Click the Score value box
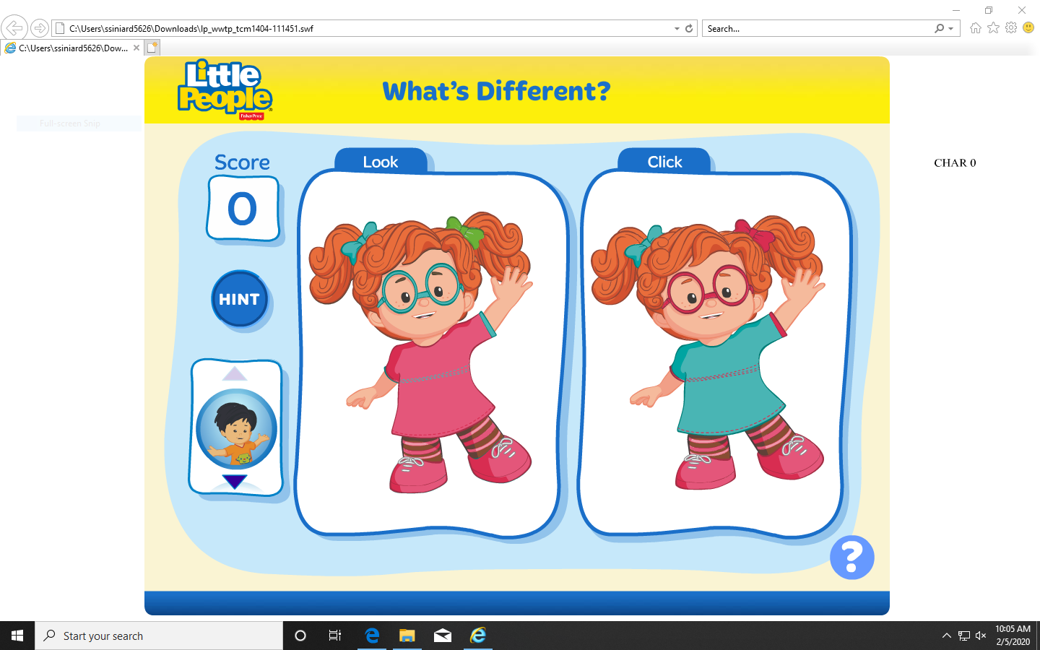This screenshot has width=1040, height=650. [x=243, y=208]
